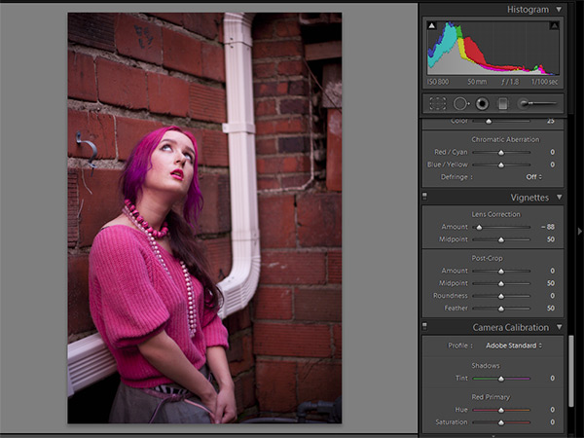The width and height of the screenshot is (584, 438).
Task: Click the Post-Crop Midpoint slider
Action: coord(501,283)
